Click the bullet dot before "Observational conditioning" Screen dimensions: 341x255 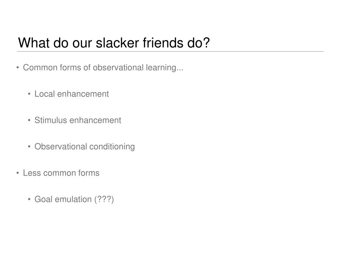(x=29, y=147)
